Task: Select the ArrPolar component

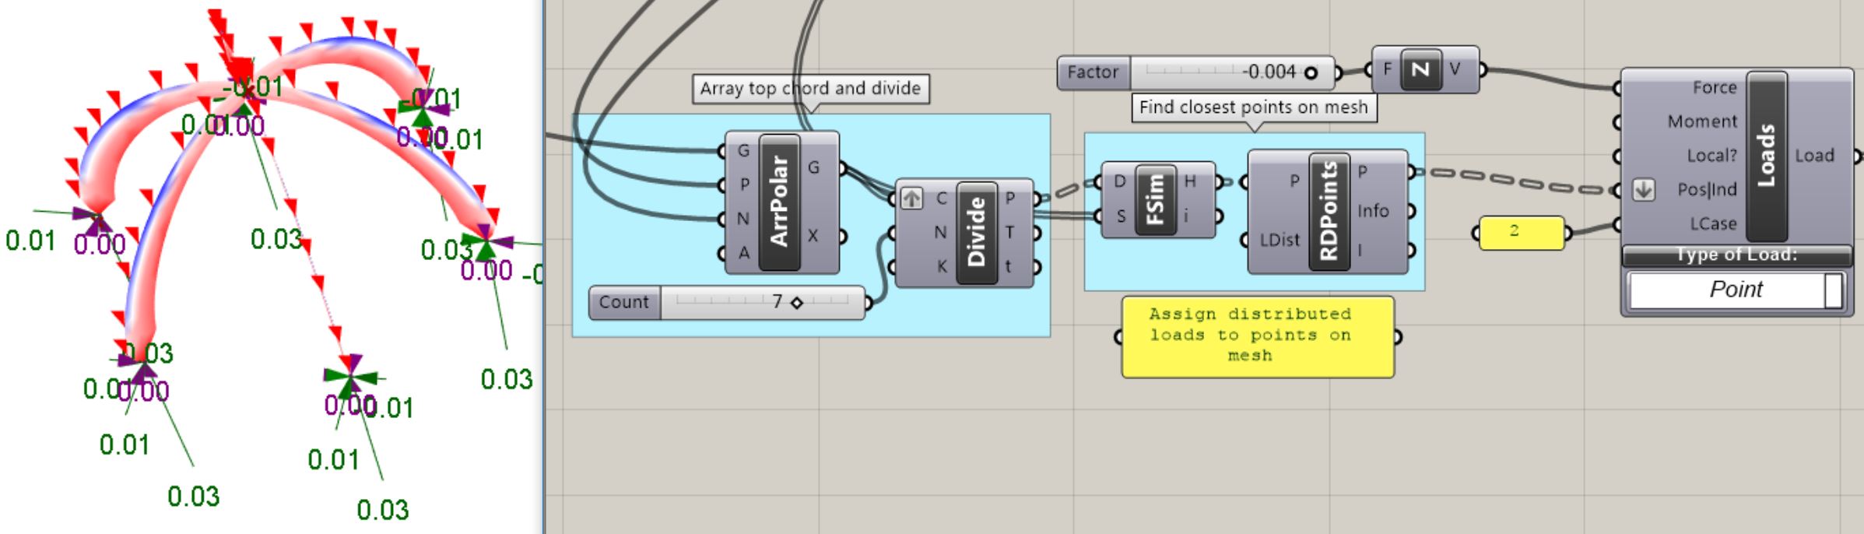Action: click(779, 202)
